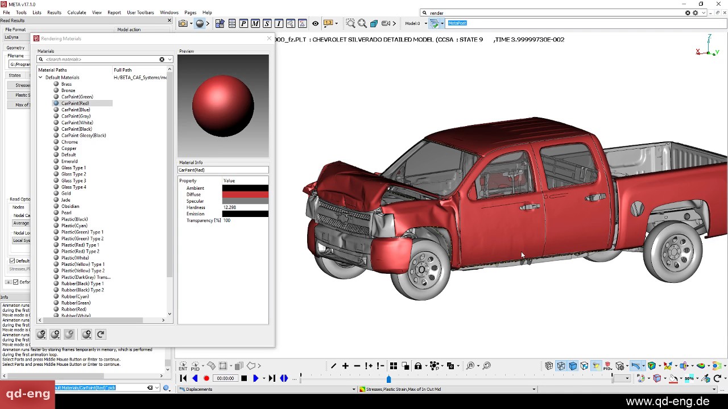
Task: Click the refresh materials arrow button
Action: (x=101, y=335)
